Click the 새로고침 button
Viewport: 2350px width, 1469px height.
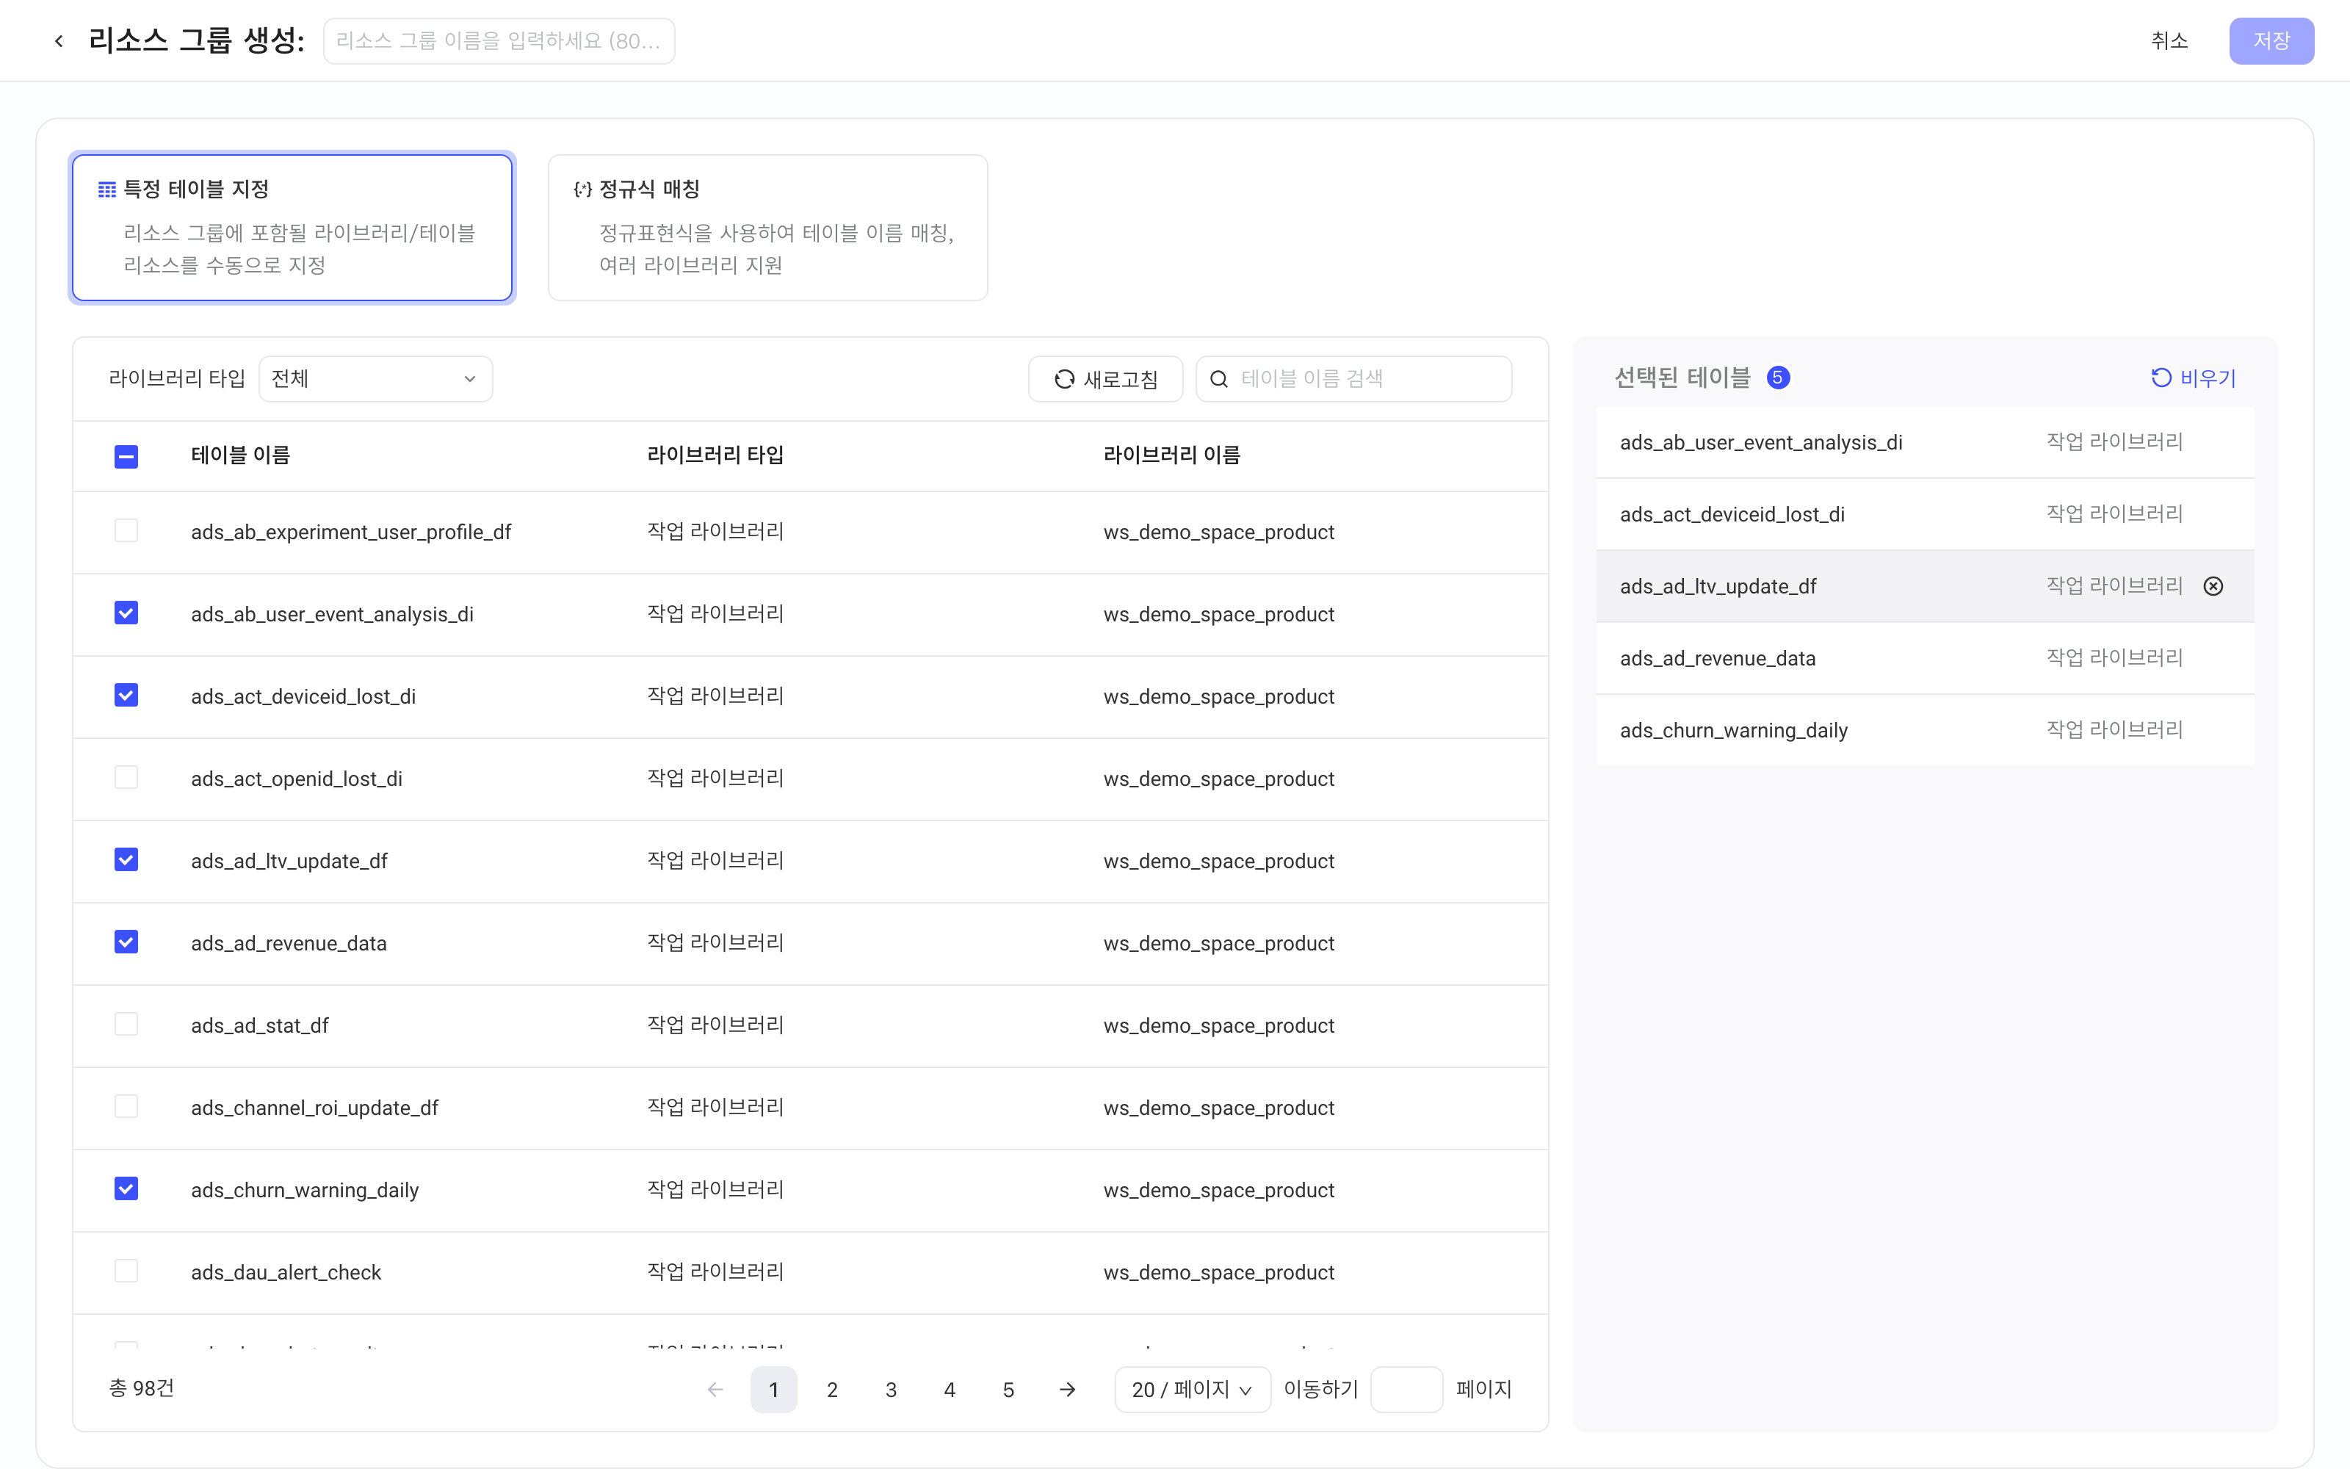point(1105,379)
